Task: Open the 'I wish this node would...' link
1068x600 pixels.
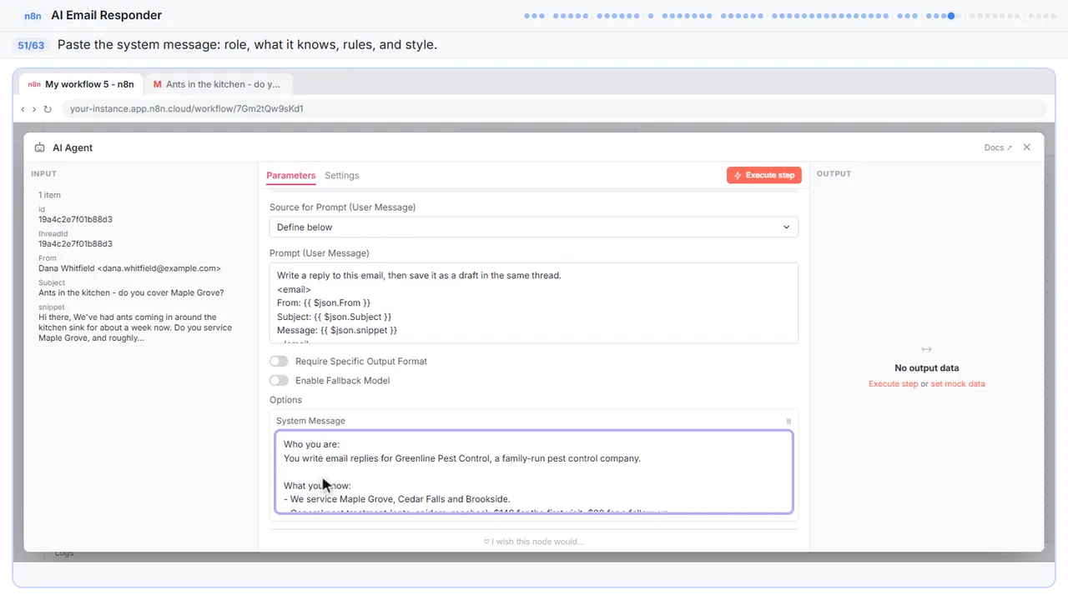Action: (534, 542)
